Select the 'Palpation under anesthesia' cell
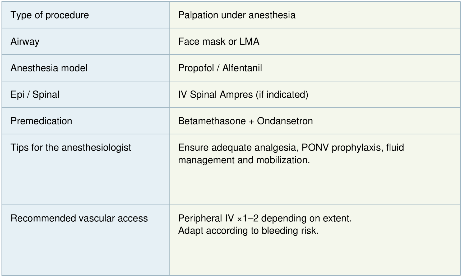This screenshot has width=462, height=277. point(237,15)
